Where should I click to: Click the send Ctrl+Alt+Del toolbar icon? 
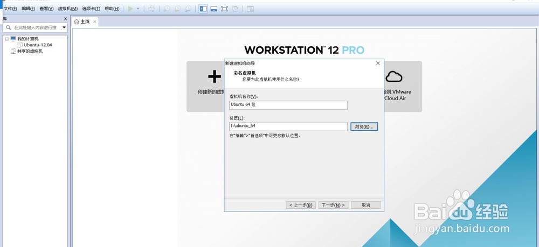(151, 9)
